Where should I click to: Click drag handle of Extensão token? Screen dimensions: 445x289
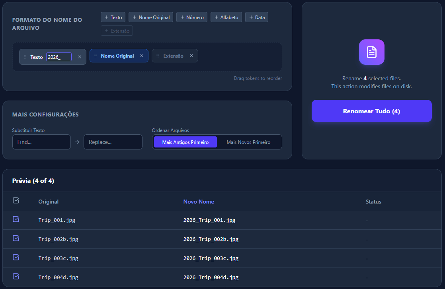click(x=158, y=56)
